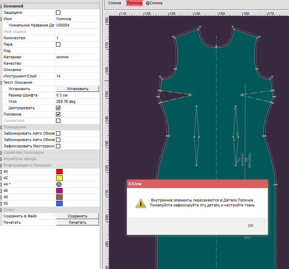Toggle the Половина checkbox
Image resolution: width=289 pixels, height=269 pixels.
point(58,115)
